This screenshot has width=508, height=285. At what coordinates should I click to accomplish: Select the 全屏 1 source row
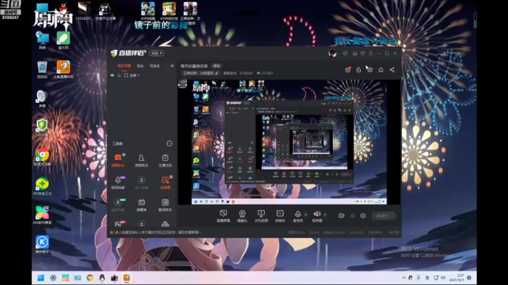(142, 75)
